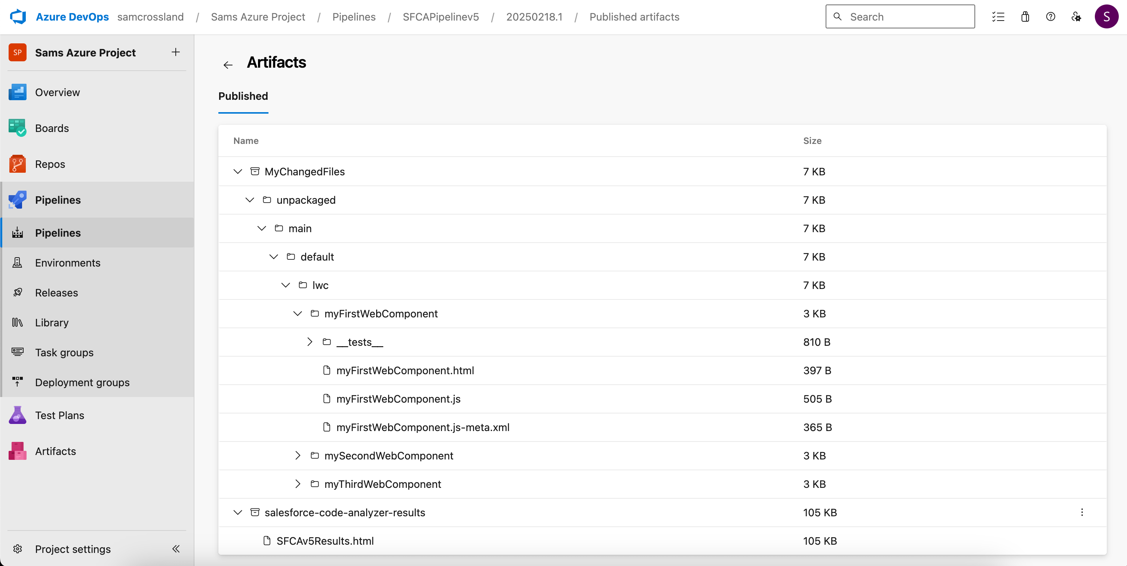Select the Published tab
This screenshot has width=1127, height=566.
click(243, 96)
